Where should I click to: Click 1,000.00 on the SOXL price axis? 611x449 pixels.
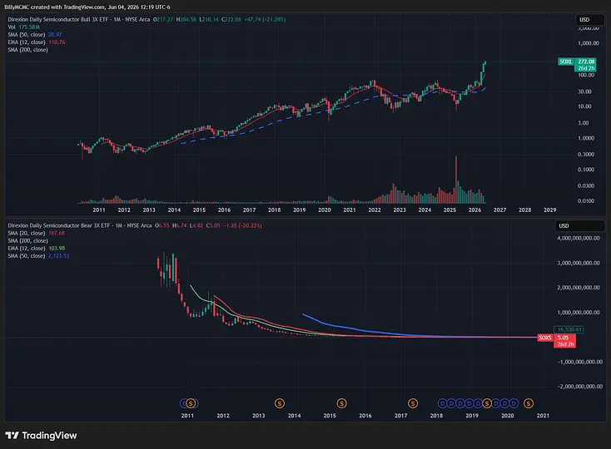tap(589, 43)
